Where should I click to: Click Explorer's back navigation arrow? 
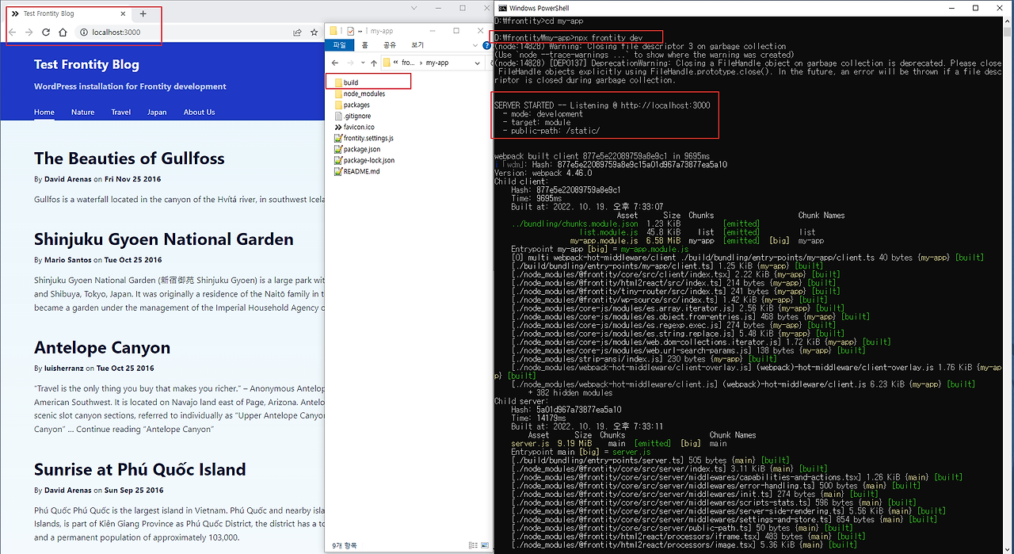click(336, 62)
